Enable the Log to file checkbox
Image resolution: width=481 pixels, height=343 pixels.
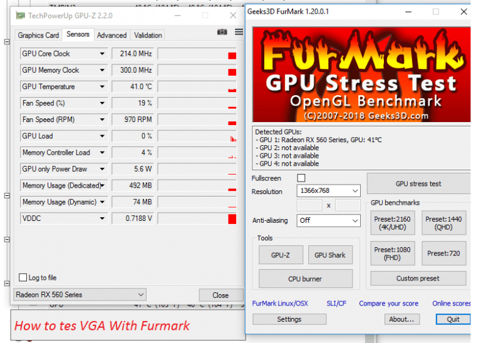pos(23,277)
